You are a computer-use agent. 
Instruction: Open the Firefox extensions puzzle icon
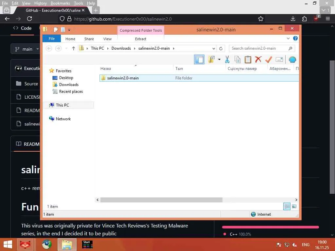[305, 19]
